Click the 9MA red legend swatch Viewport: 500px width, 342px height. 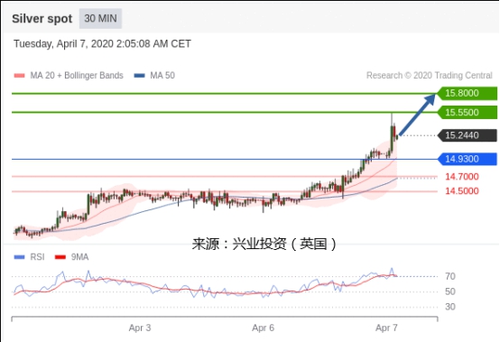coord(60,257)
